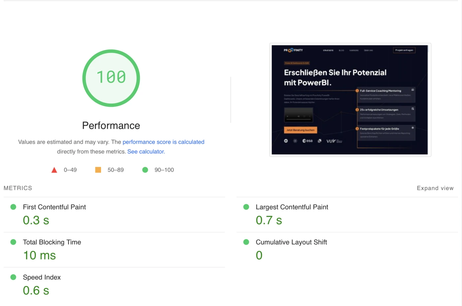462x306 pixels.
Task: Expand the Largest Contentful Paint metric
Action: pos(347,215)
